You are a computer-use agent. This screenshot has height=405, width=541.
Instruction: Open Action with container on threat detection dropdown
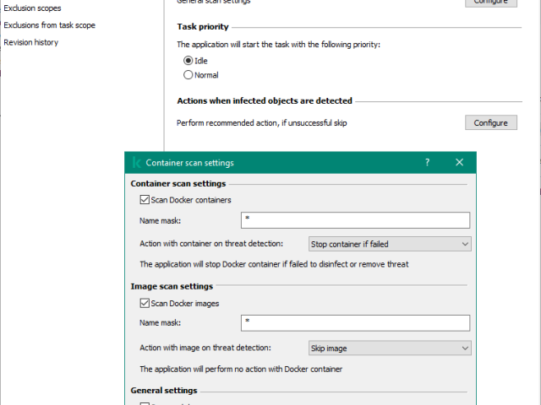click(390, 244)
